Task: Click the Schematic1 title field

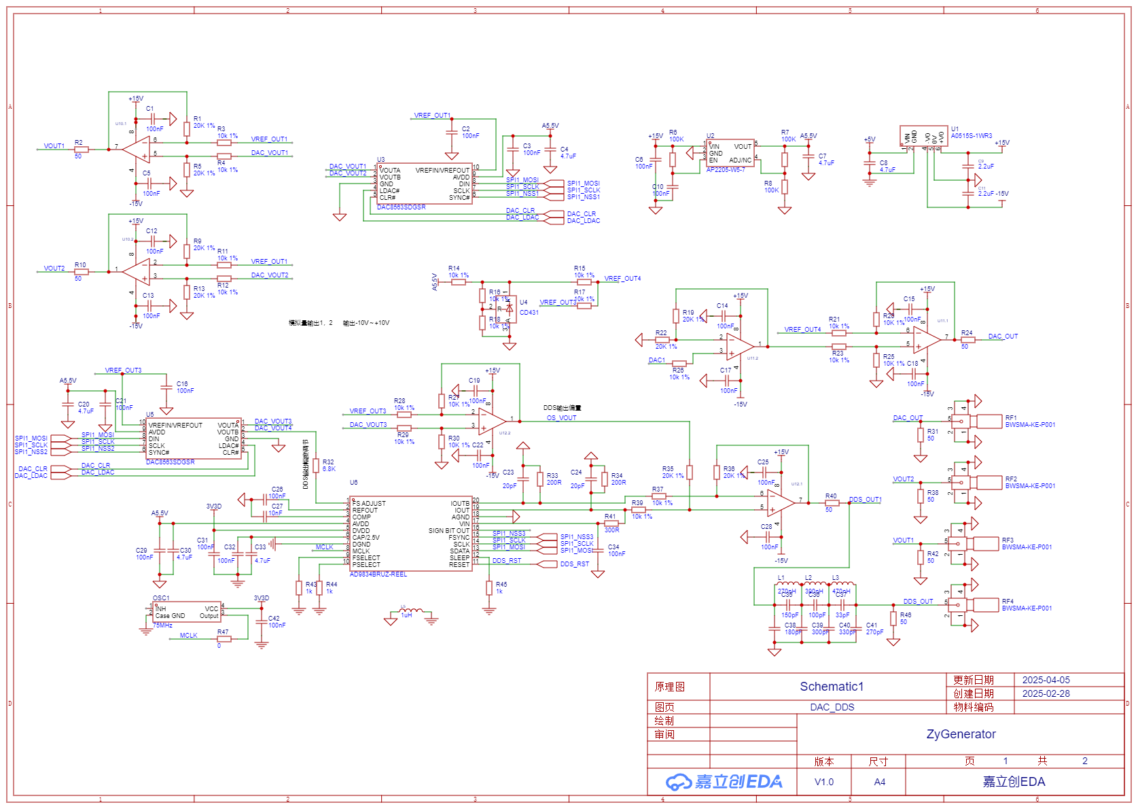Action: (832, 687)
